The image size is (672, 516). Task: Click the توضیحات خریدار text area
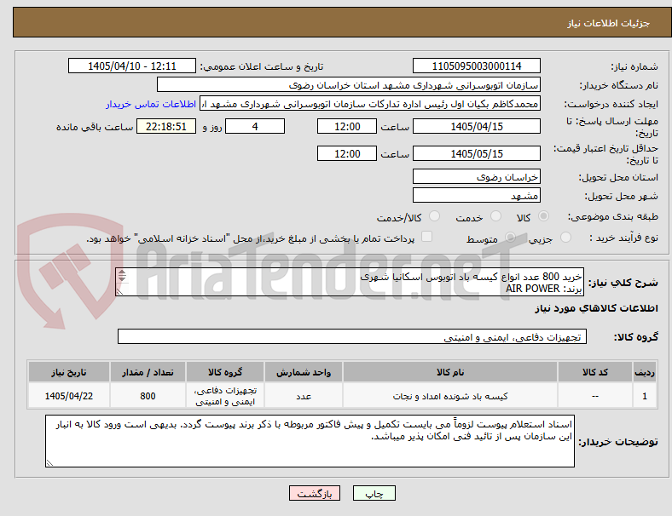tap(310, 441)
